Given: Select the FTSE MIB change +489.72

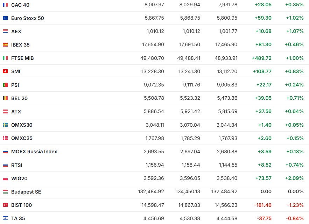Looking at the screenshot, I should pyautogui.click(x=262, y=58).
